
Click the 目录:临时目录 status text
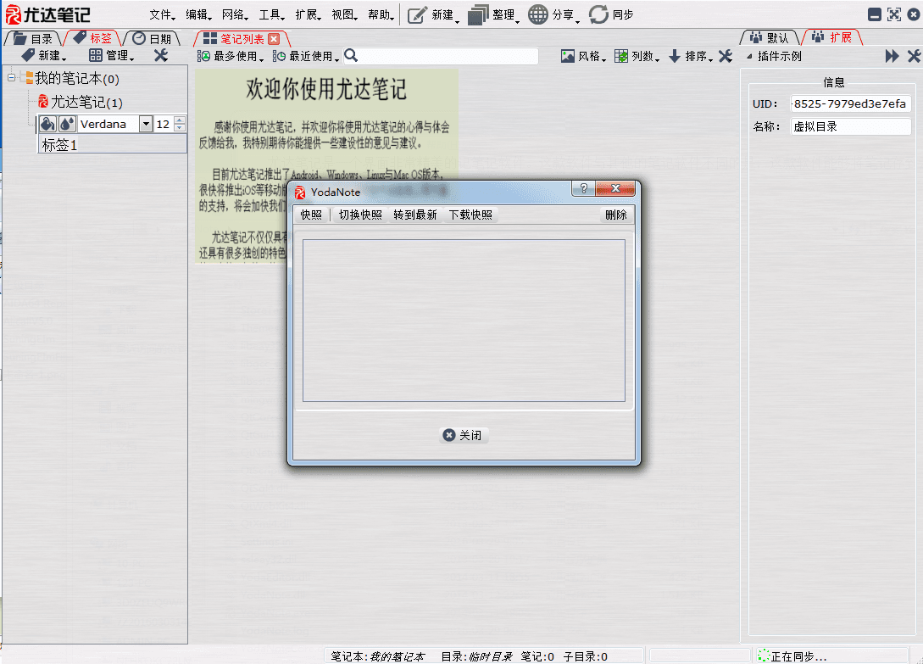click(477, 656)
